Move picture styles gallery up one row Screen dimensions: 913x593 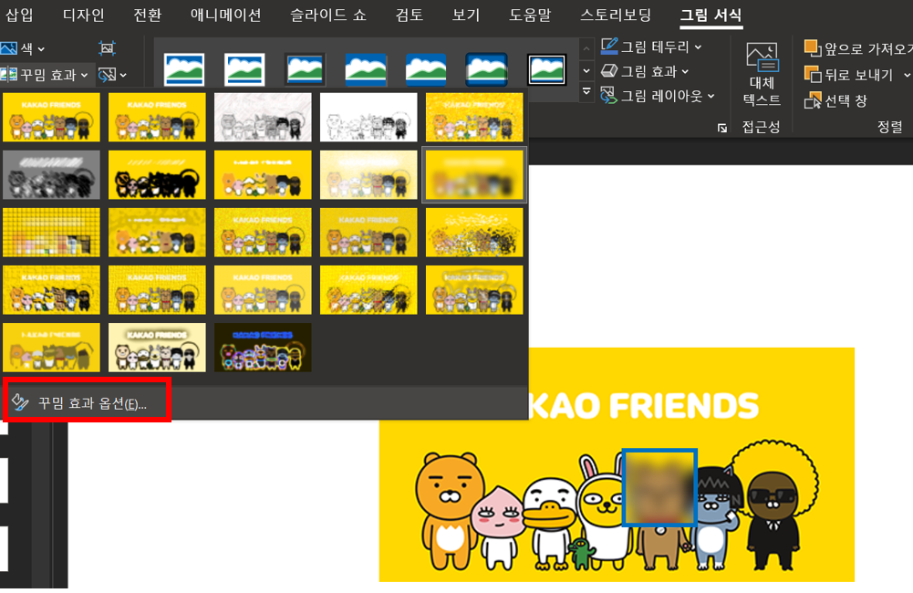pyautogui.click(x=586, y=49)
